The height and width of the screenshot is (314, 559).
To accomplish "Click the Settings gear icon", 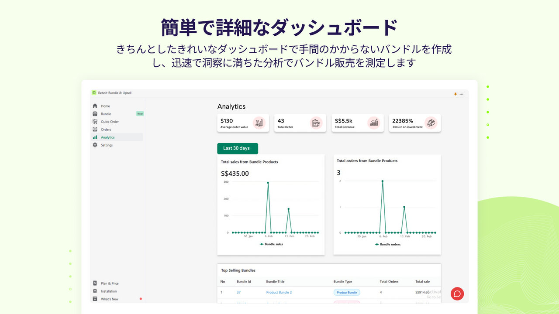I will [95, 145].
